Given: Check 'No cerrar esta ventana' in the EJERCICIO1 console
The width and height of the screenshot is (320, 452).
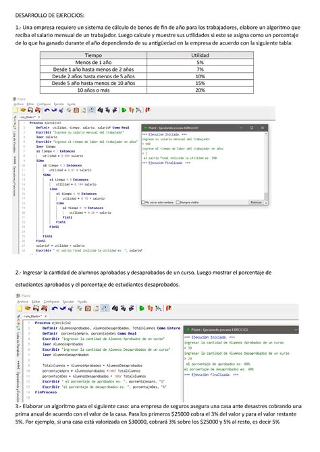Looking at the screenshot, I should [143, 202].
